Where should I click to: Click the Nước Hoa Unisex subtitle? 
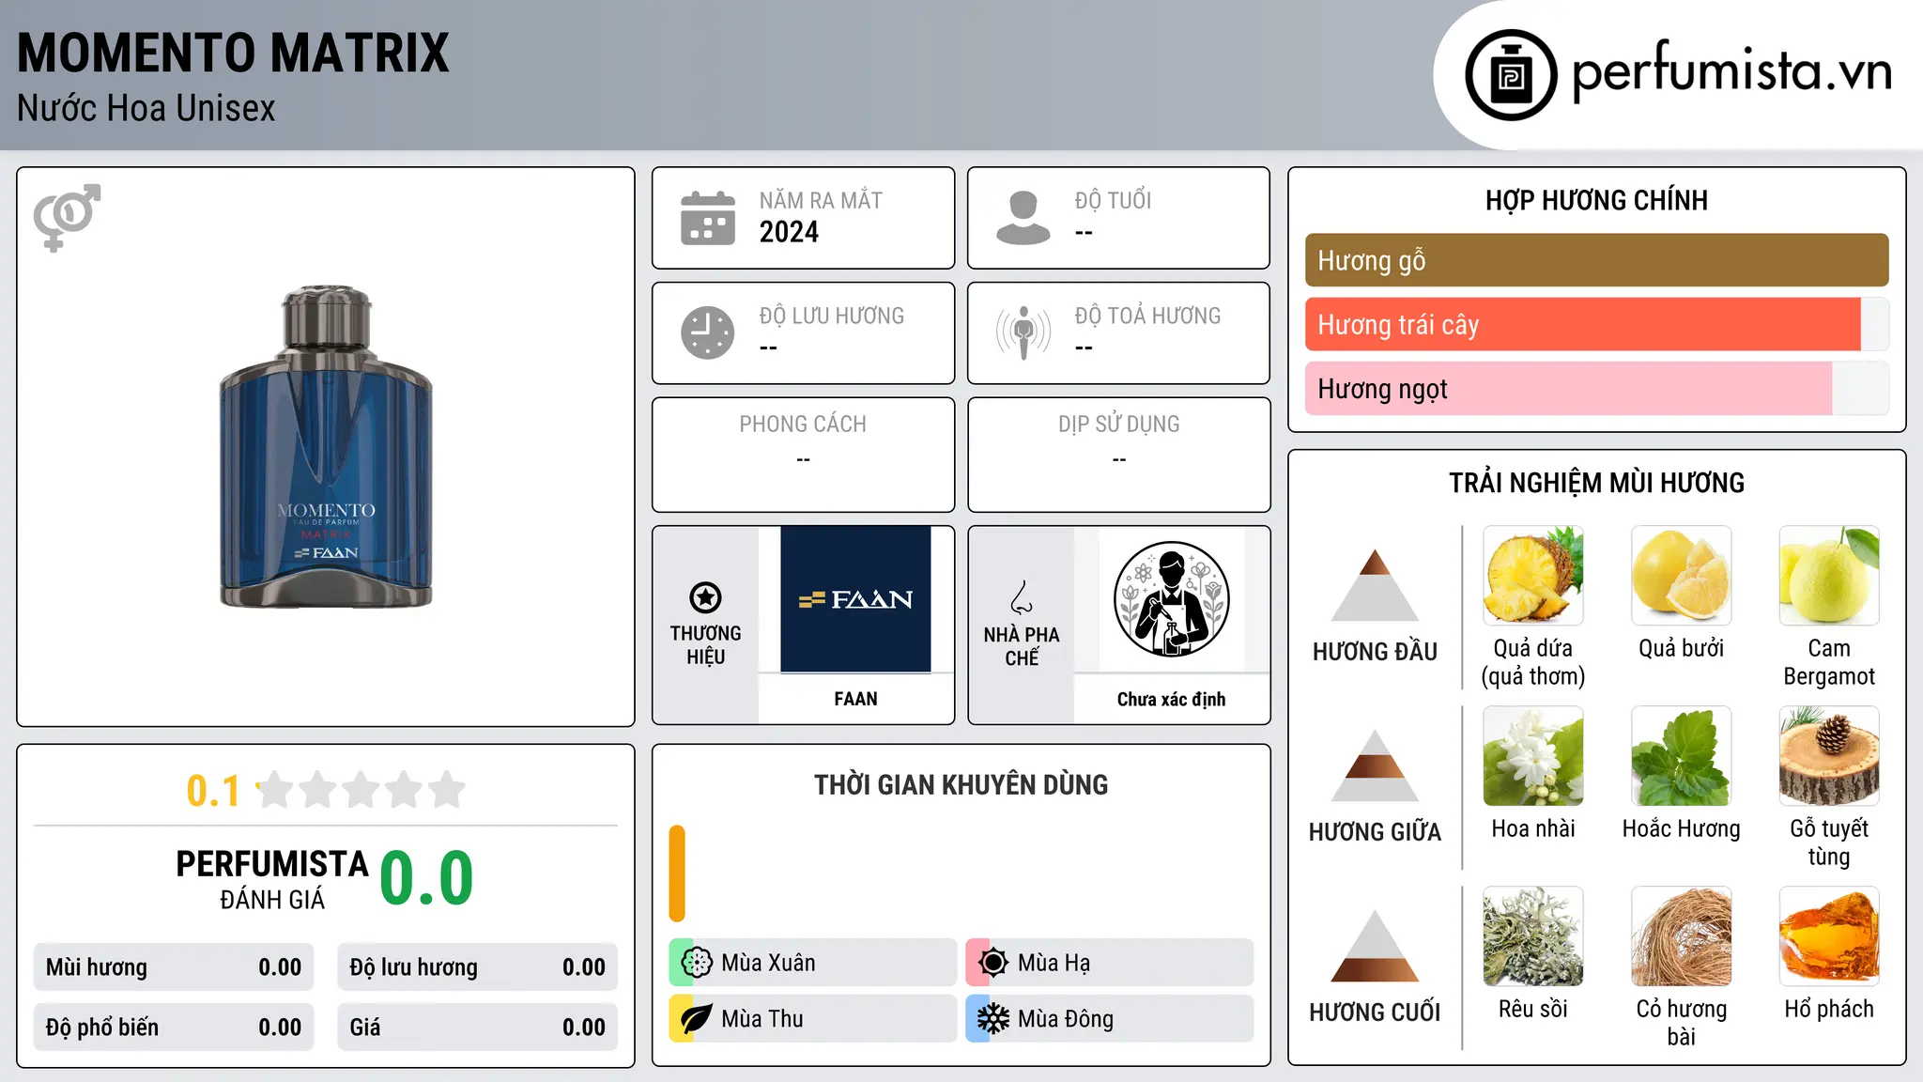pos(146,109)
